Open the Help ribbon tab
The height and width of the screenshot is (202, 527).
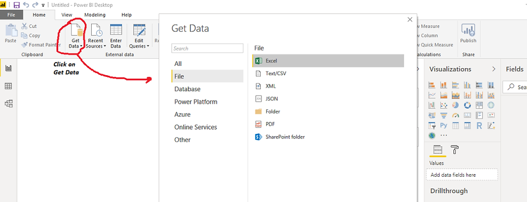(127, 15)
